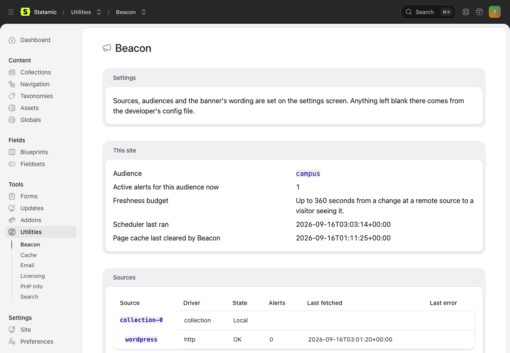Expand the Utilities breadcrumb dropdown
The image size is (510, 353).
click(99, 12)
